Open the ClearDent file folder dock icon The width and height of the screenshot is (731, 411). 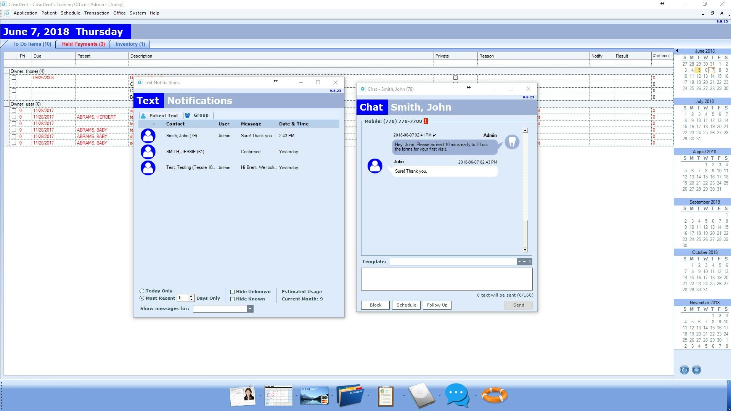(x=350, y=396)
